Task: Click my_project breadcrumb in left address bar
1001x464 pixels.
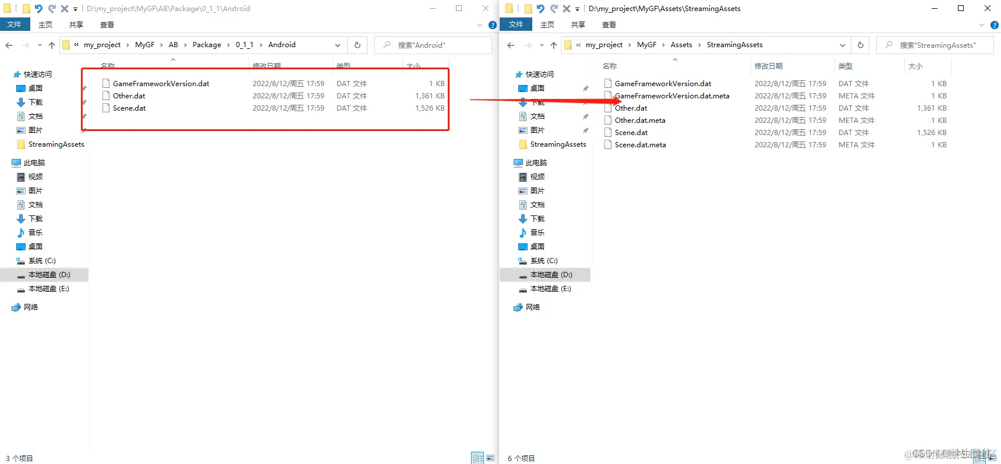Action: [102, 45]
